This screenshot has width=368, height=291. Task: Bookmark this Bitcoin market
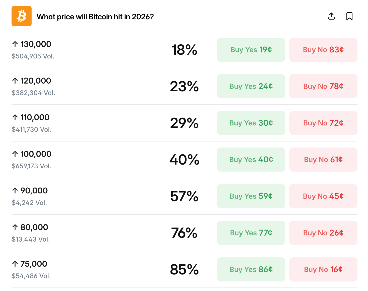tap(349, 16)
